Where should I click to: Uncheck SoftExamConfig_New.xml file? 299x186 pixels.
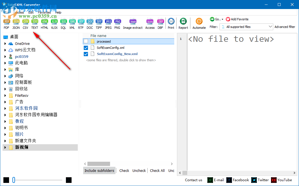(86, 54)
